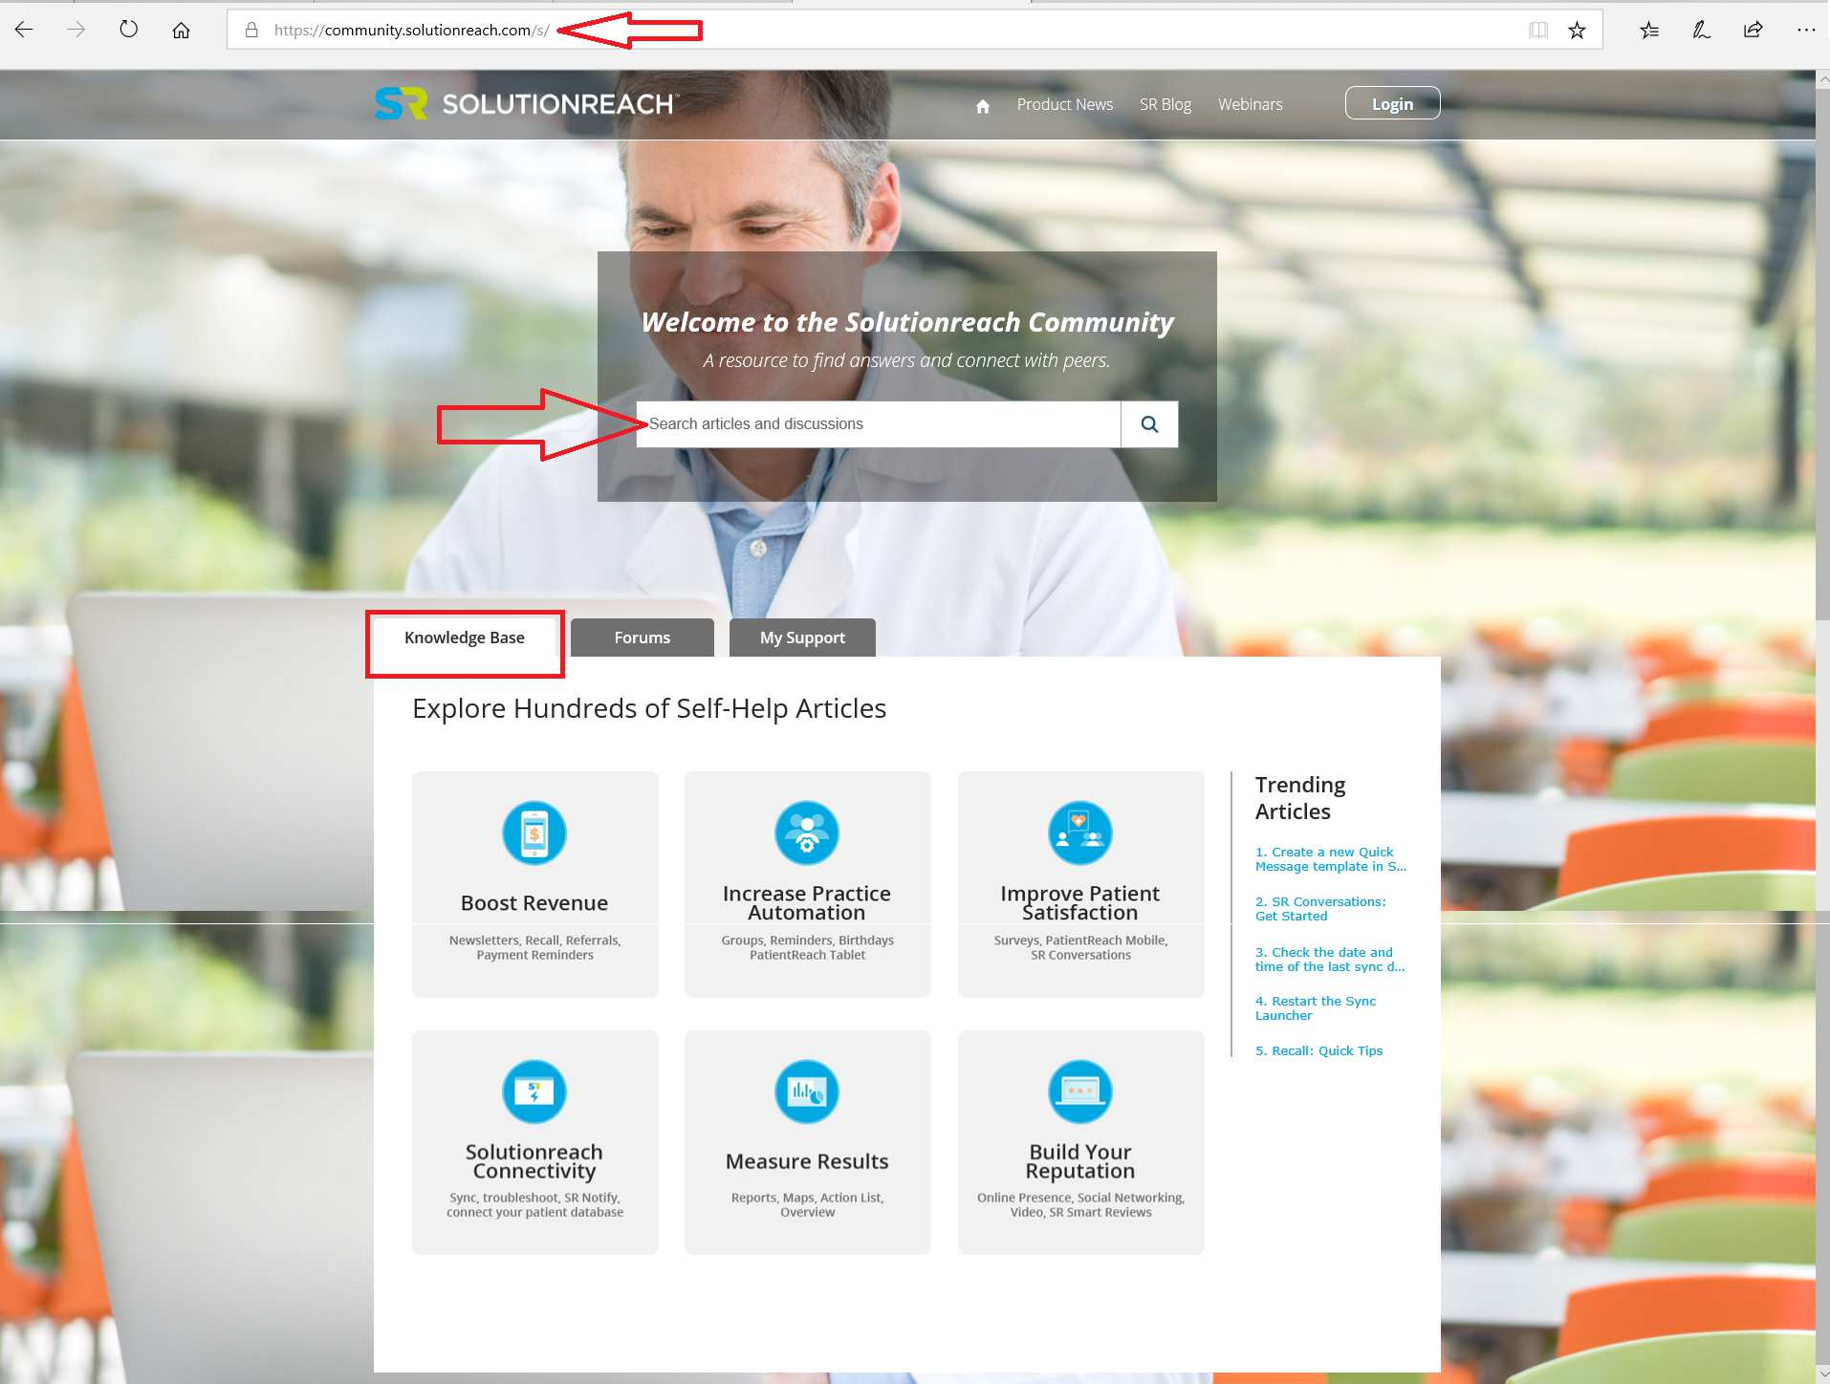Open Check the date and time article
Image resolution: width=1830 pixels, height=1384 pixels.
click(x=1329, y=959)
